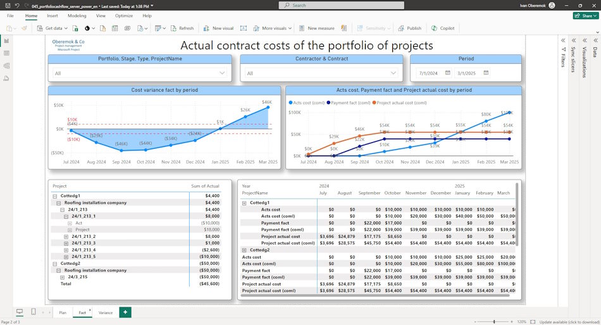Screen dimensions: 601x325
Task: Open DAX query view in sidebar
Action: tap(6, 78)
